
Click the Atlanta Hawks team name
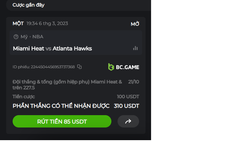(72, 48)
